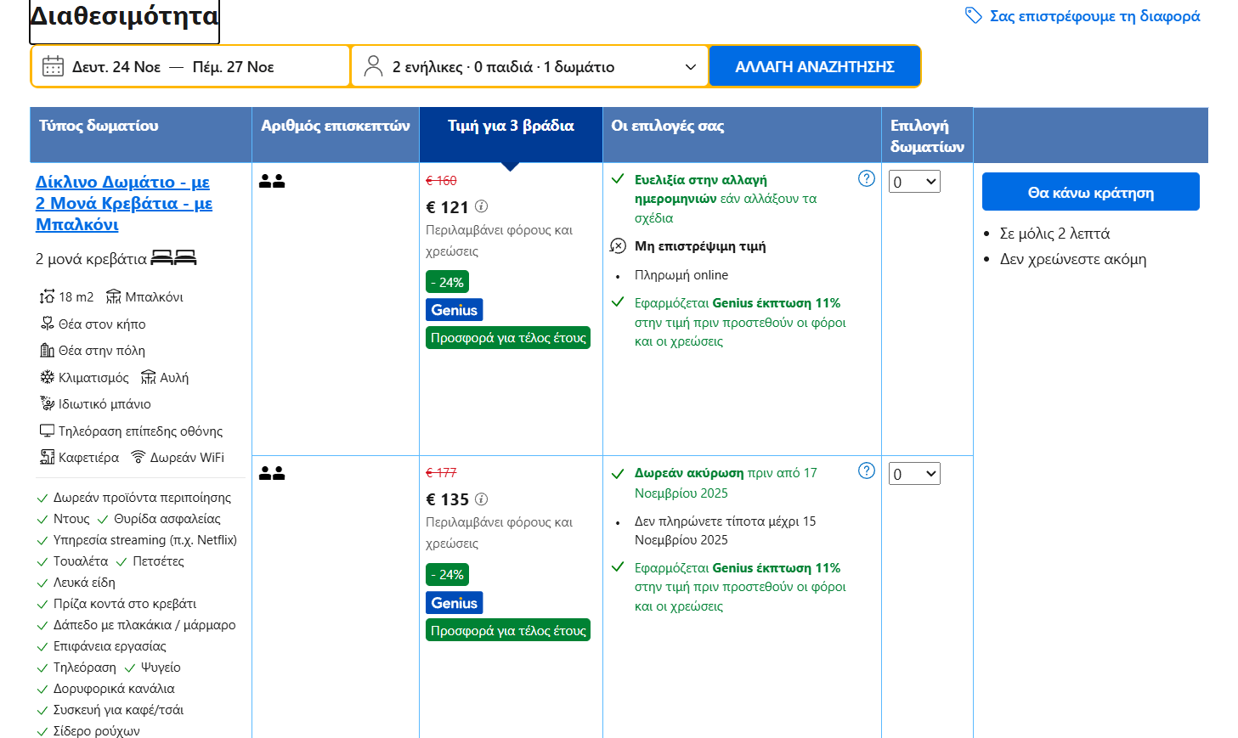Click 'Σας επιστρέφουμε τη διαφορά' link

1094,16
